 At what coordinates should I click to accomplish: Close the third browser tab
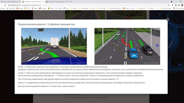pyautogui.click(x=67, y=2)
